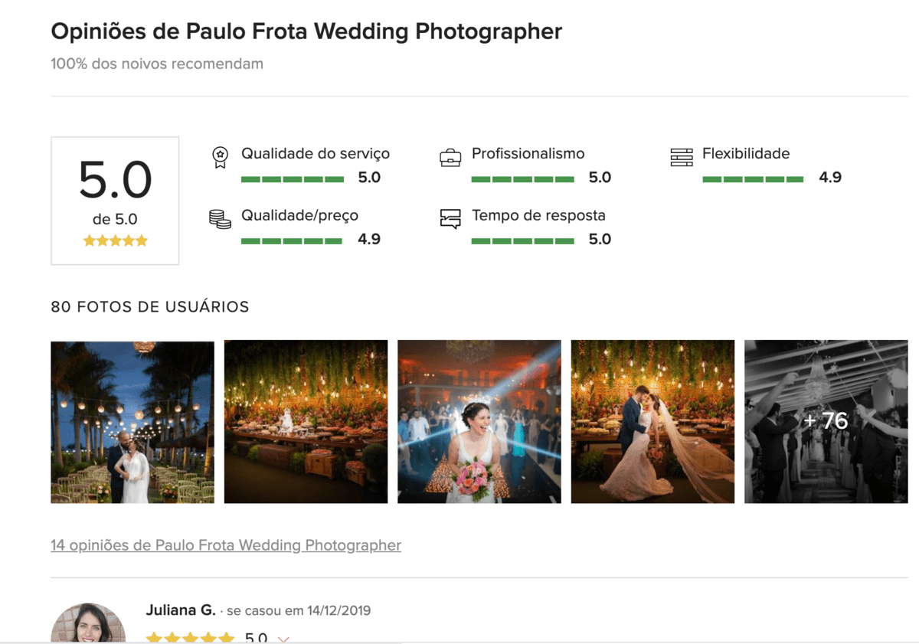Screen dimensions: 919x644
Task: Open the decorated dessert table photo
Action: tap(306, 422)
